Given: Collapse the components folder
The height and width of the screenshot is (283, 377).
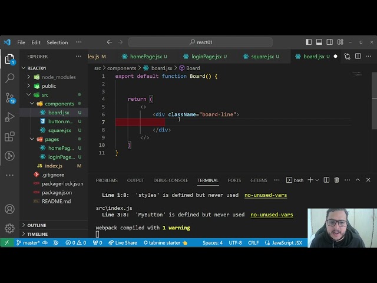Looking at the screenshot, I should point(59,104).
